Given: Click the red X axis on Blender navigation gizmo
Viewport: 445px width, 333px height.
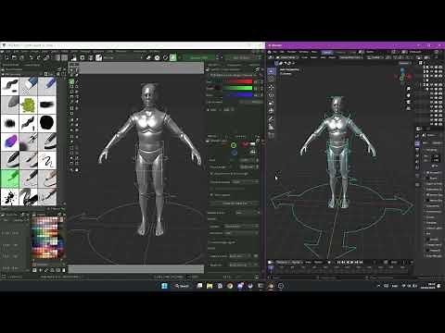Looking at the screenshot, I should tap(409, 77).
